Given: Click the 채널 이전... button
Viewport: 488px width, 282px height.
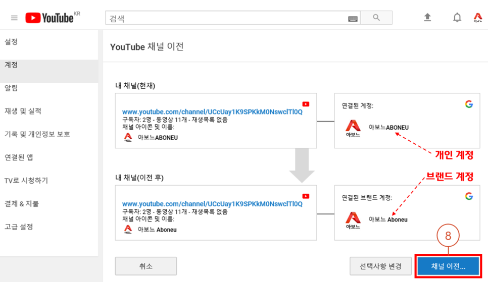Looking at the screenshot, I should pyautogui.click(x=448, y=266).
